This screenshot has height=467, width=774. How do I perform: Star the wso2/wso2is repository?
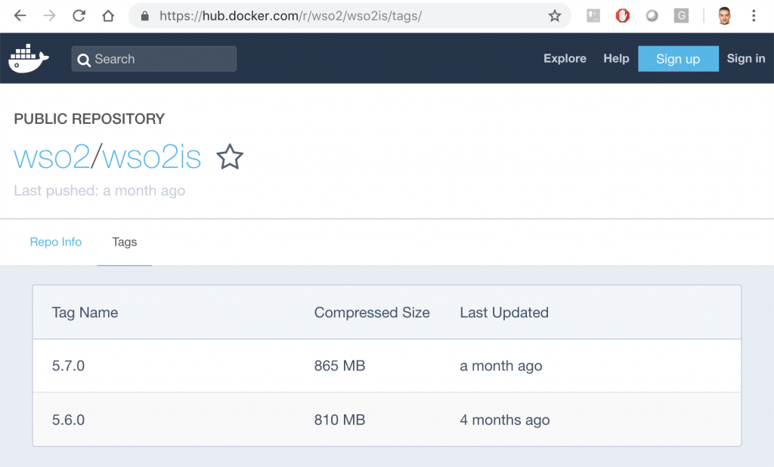tap(230, 157)
